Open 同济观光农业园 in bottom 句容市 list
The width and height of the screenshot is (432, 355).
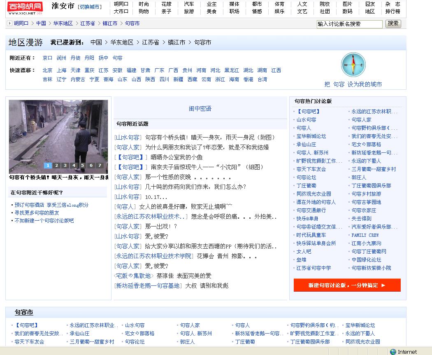[x=363, y=342]
